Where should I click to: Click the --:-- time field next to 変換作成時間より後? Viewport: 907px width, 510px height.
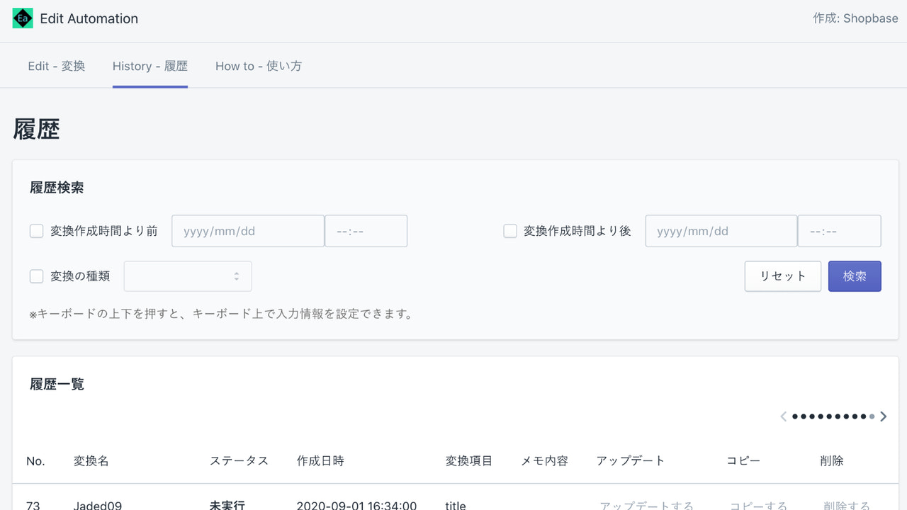(x=840, y=231)
